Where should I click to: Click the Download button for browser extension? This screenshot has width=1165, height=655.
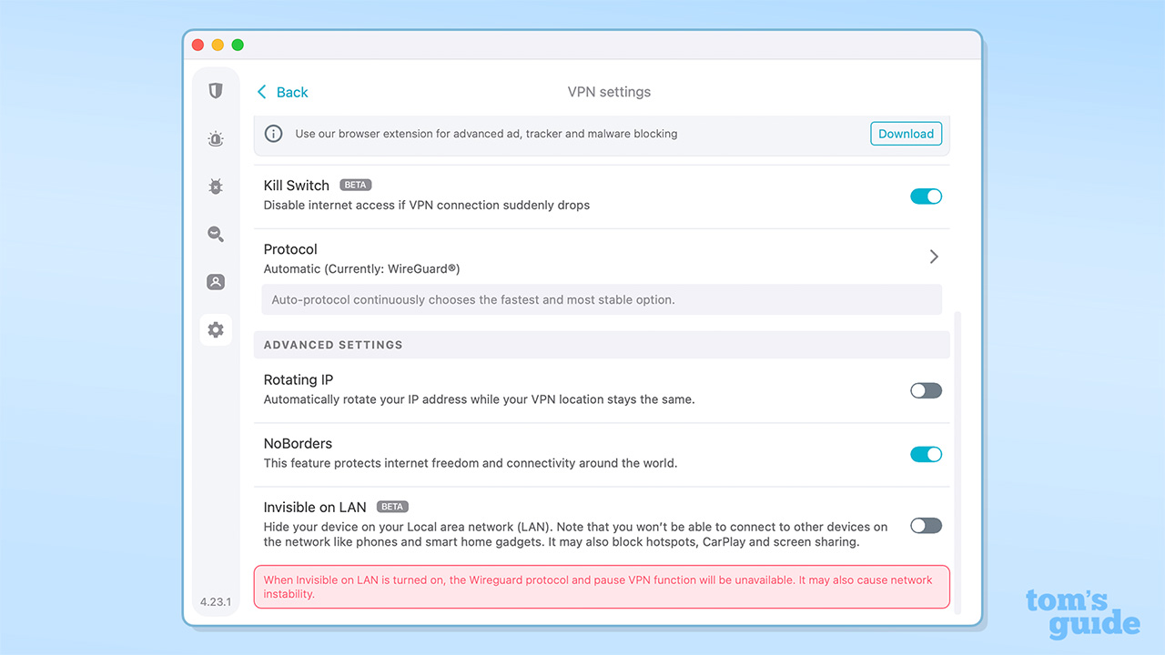click(x=906, y=133)
